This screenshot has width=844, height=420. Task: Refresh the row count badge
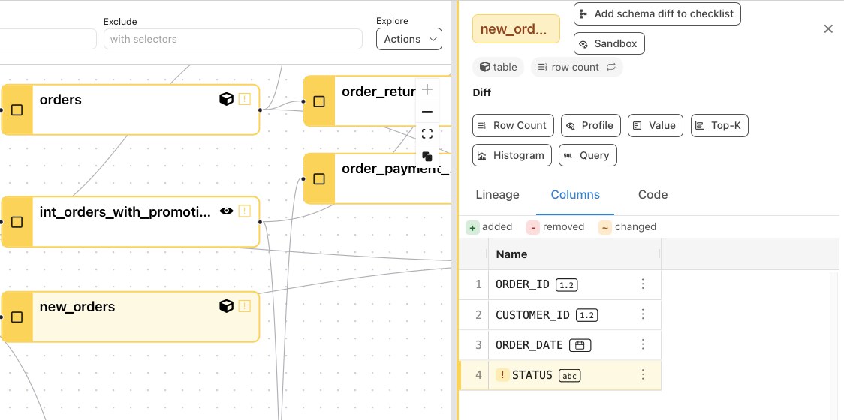(x=611, y=67)
